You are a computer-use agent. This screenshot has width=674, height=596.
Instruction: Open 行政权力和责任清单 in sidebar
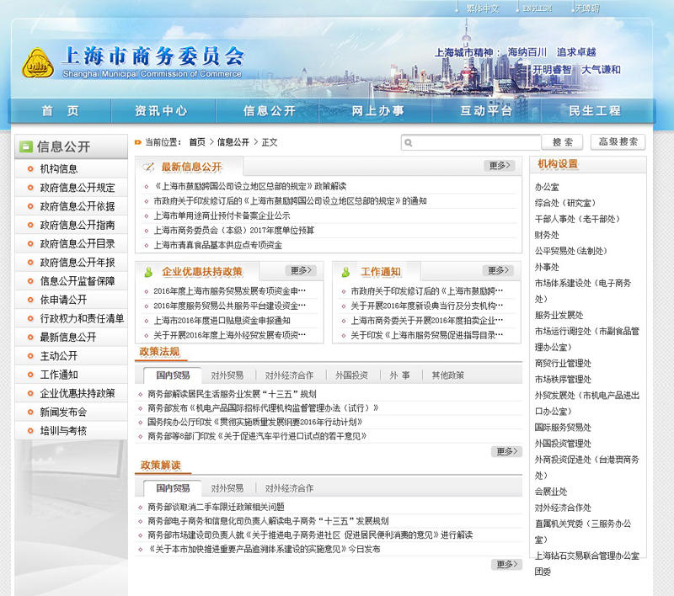coord(82,318)
